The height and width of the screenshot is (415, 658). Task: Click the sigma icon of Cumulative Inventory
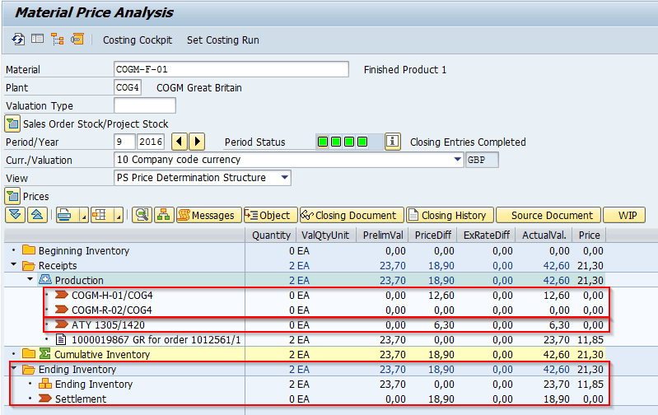pyautogui.click(x=44, y=353)
